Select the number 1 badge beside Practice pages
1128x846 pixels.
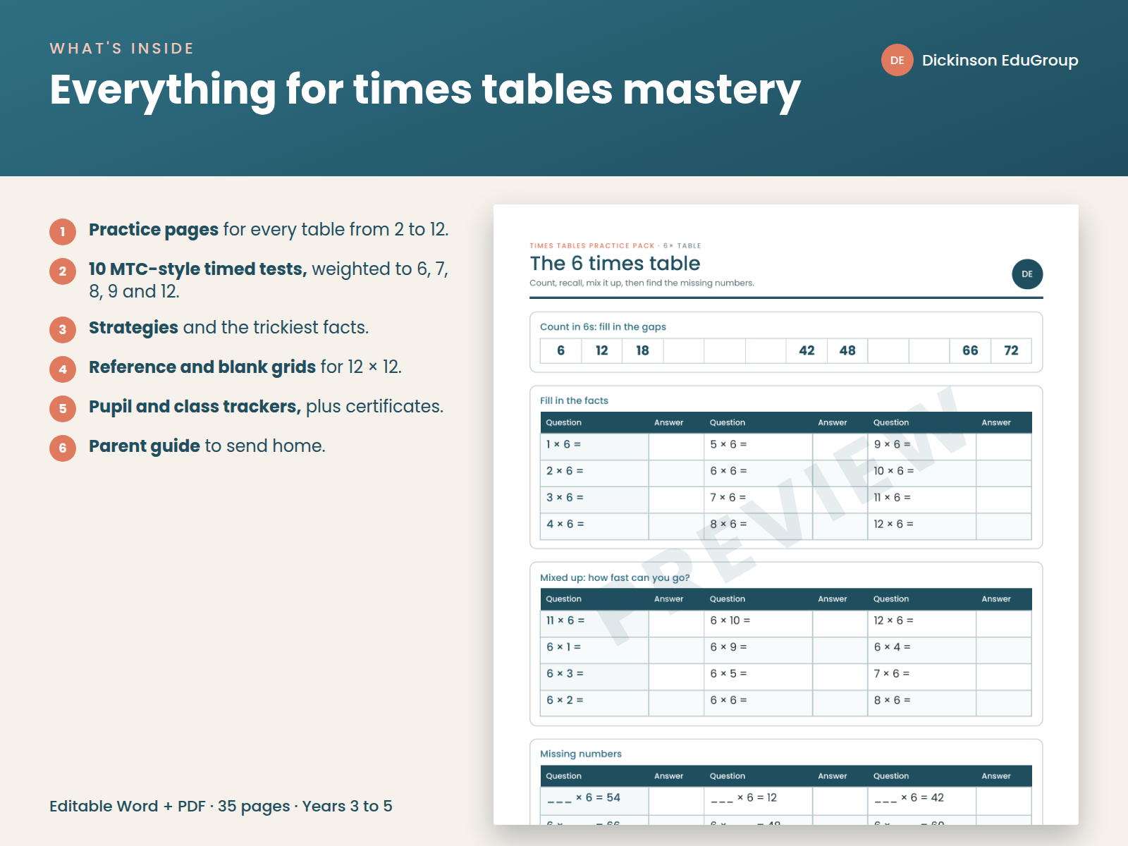tap(63, 231)
